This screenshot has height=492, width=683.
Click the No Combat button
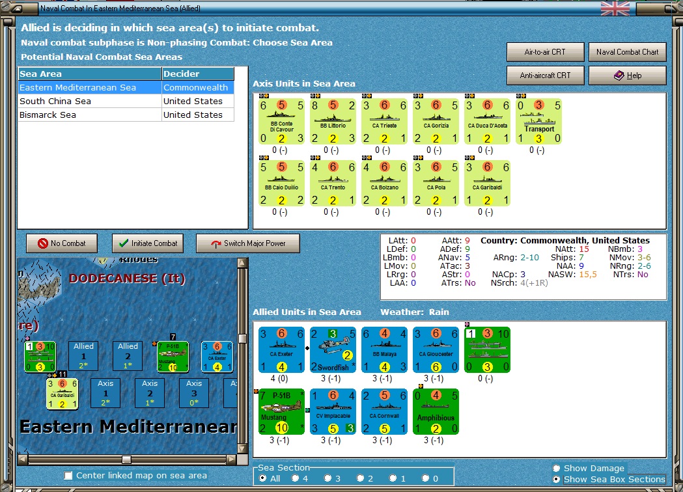[62, 243]
